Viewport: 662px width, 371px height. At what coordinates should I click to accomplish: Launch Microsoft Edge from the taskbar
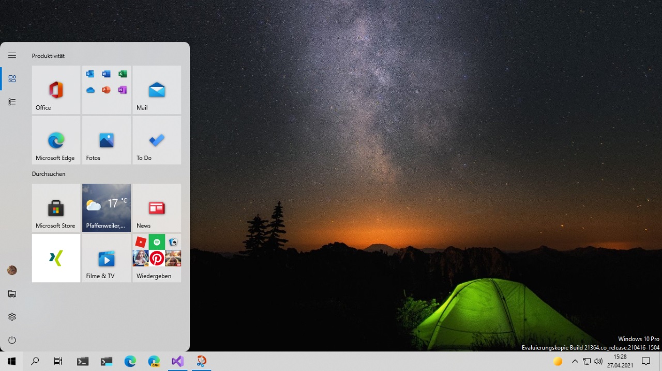(x=130, y=361)
